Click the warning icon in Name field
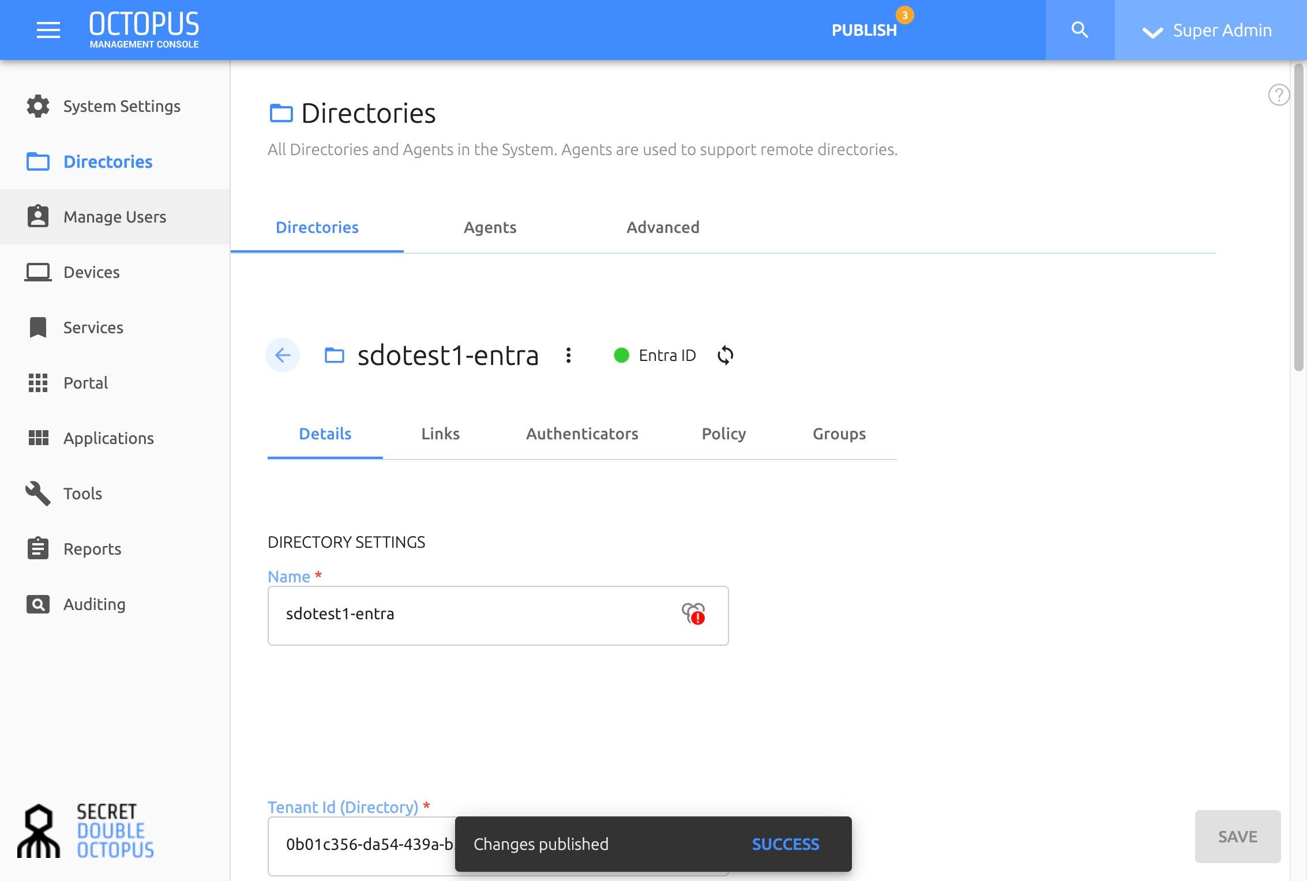 coord(693,613)
